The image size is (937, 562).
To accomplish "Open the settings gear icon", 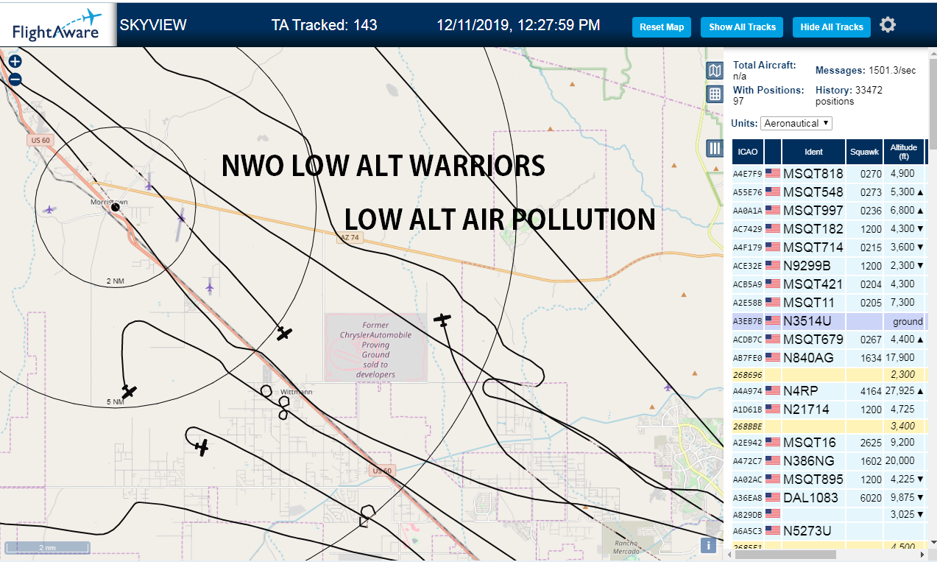I will [888, 25].
